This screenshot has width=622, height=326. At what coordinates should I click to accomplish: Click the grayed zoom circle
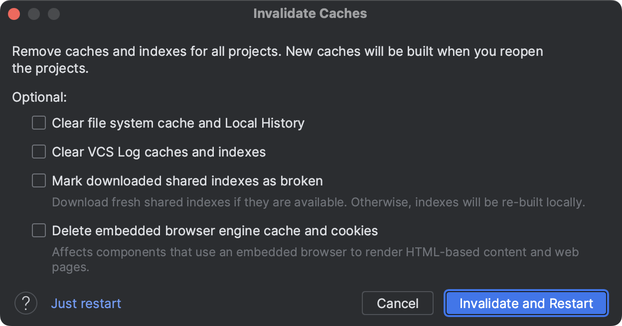tap(53, 13)
